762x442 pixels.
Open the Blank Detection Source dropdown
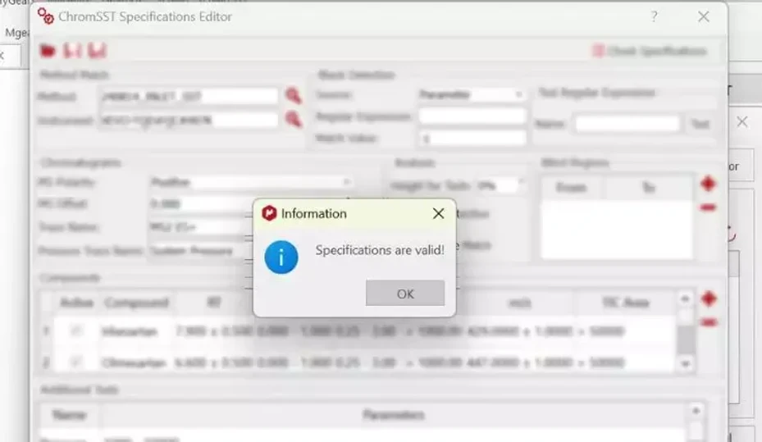coord(472,94)
